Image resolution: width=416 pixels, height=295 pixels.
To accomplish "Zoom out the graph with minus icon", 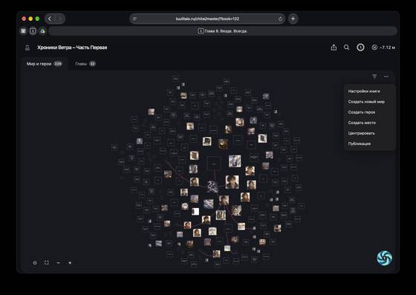I will [58, 263].
